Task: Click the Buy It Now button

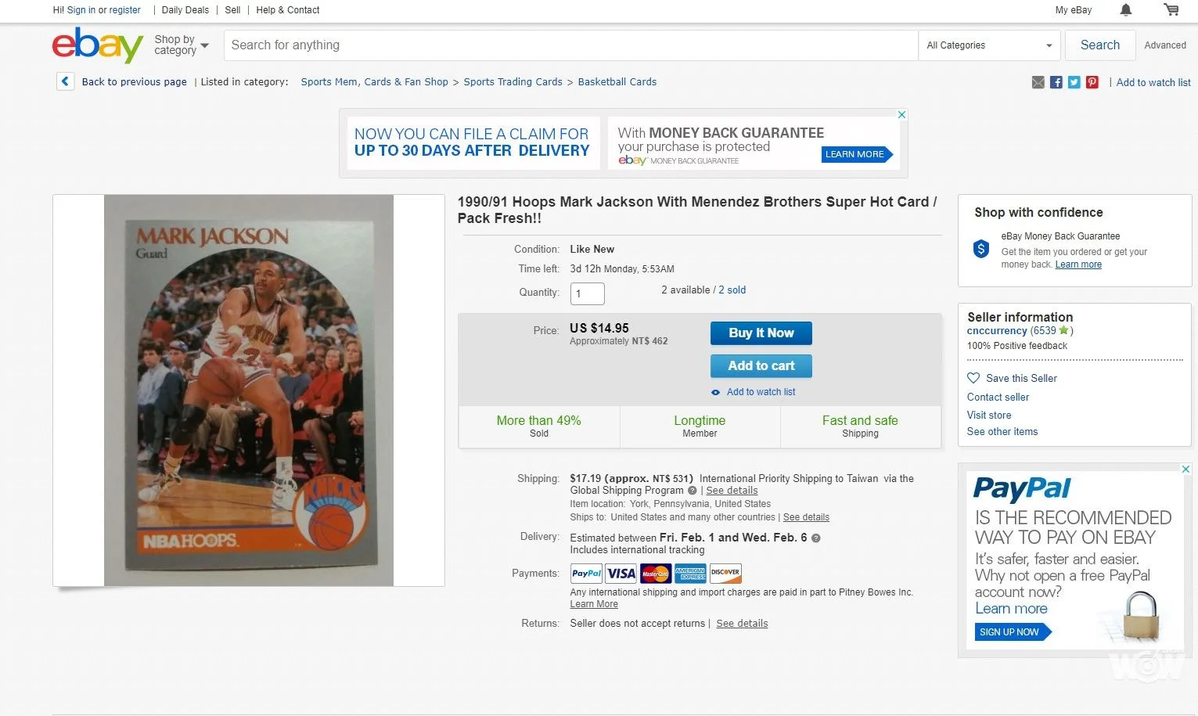Action: point(761,333)
